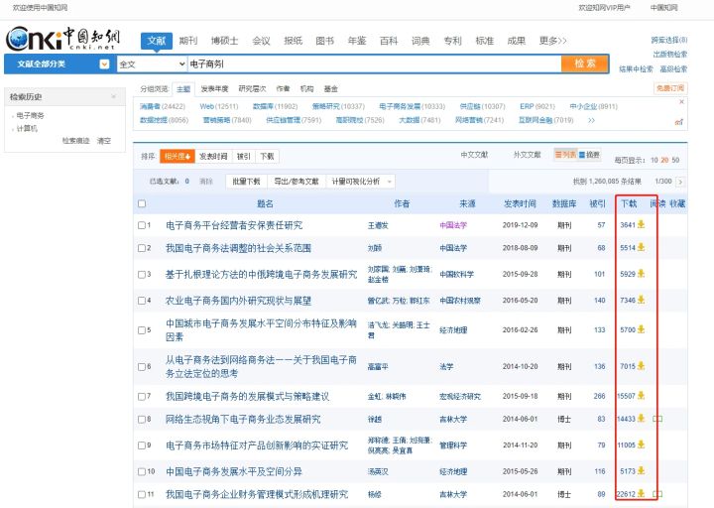Show 外文文献 results
The height and width of the screenshot is (508, 714).
coord(528,155)
